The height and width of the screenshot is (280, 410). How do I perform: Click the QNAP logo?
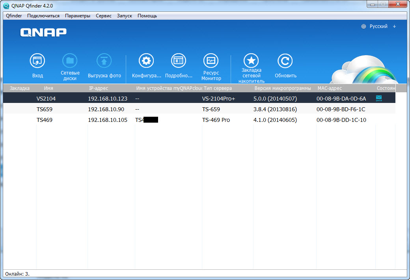pyautogui.click(x=43, y=32)
